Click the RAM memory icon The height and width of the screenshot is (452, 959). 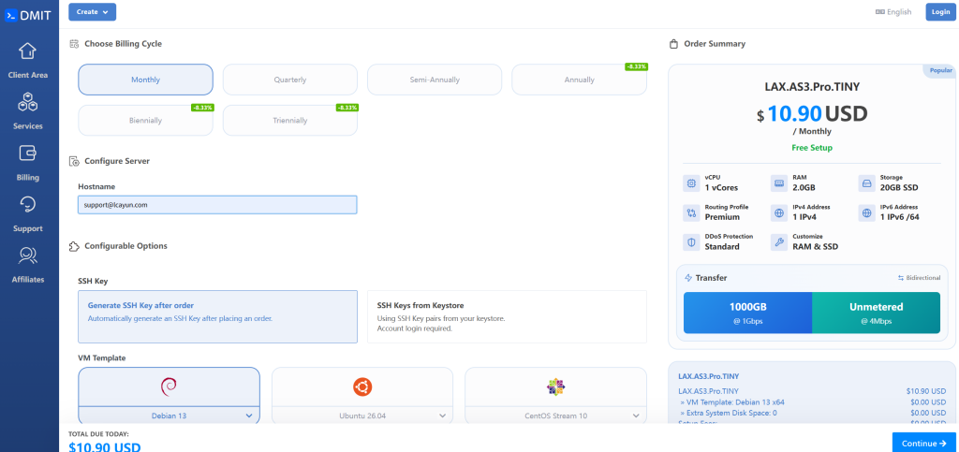(x=779, y=182)
